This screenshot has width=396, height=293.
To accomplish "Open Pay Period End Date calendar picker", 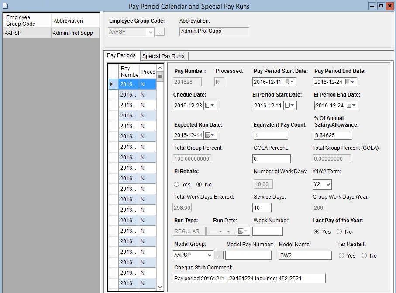I will click(x=350, y=82).
